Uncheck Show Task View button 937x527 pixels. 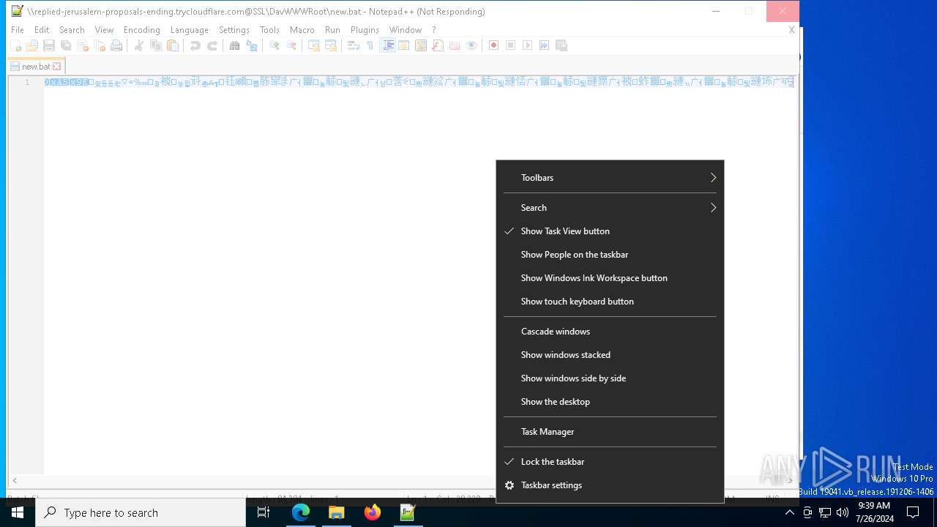[x=610, y=231]
